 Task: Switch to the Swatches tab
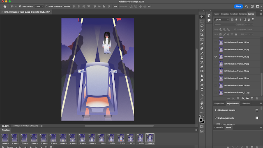(225, 14)
